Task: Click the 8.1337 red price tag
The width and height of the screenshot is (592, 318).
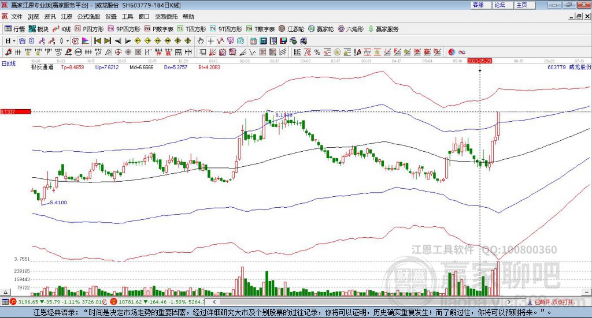Action: tap(16, 112)
